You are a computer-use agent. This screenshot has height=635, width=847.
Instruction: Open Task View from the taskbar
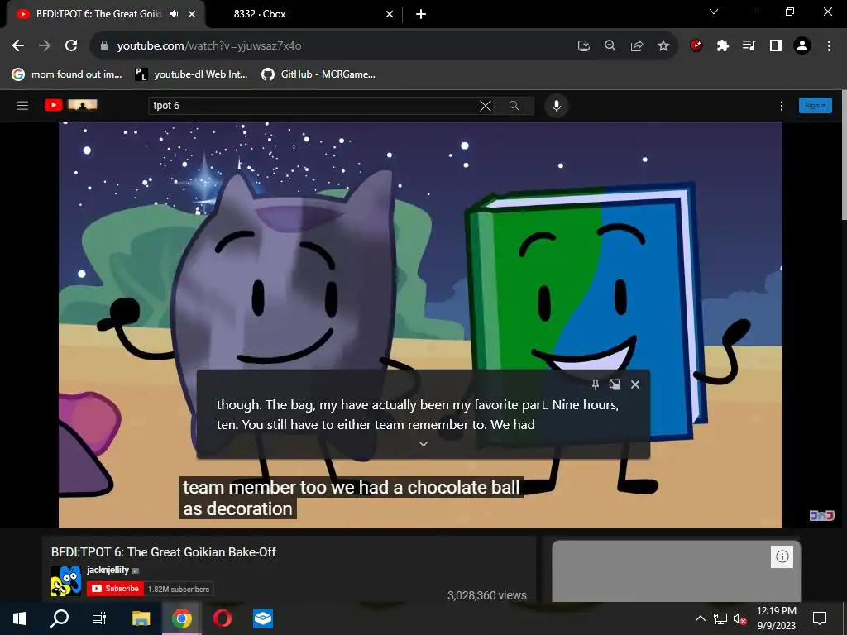(x=99, y=618)
